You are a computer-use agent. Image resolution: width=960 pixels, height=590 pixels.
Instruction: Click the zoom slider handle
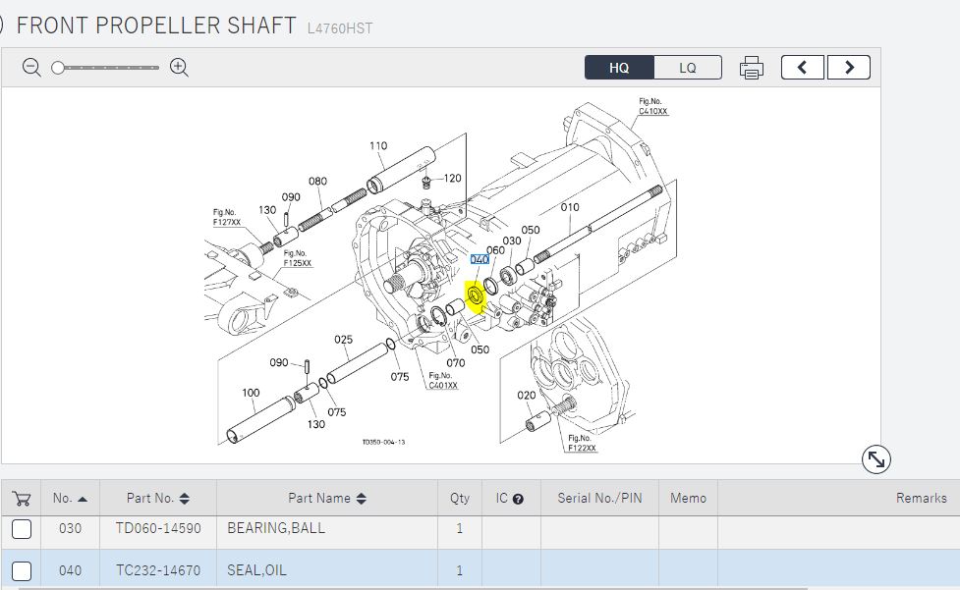(x=58, y=68)
